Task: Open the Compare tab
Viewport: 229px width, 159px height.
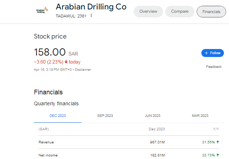Action: click(x=180, y=12)
